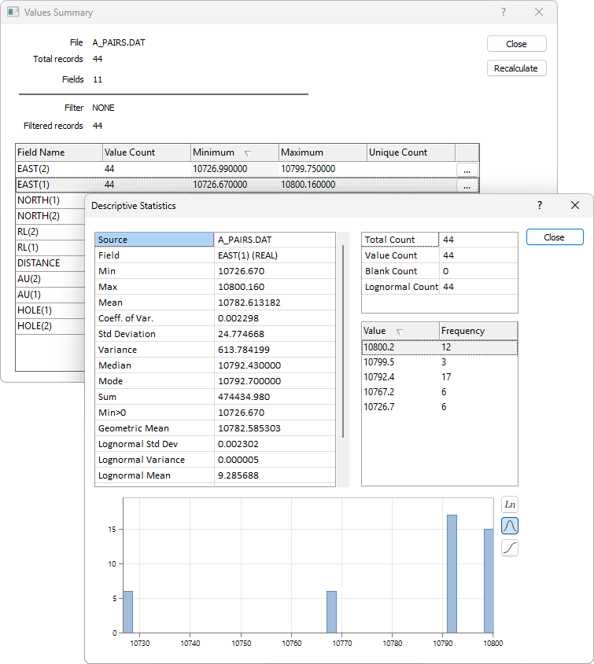Click the Close button in Values Summary
Image resolution: width=594 pixels, height=664 pixels.
(x=516, y=44)
